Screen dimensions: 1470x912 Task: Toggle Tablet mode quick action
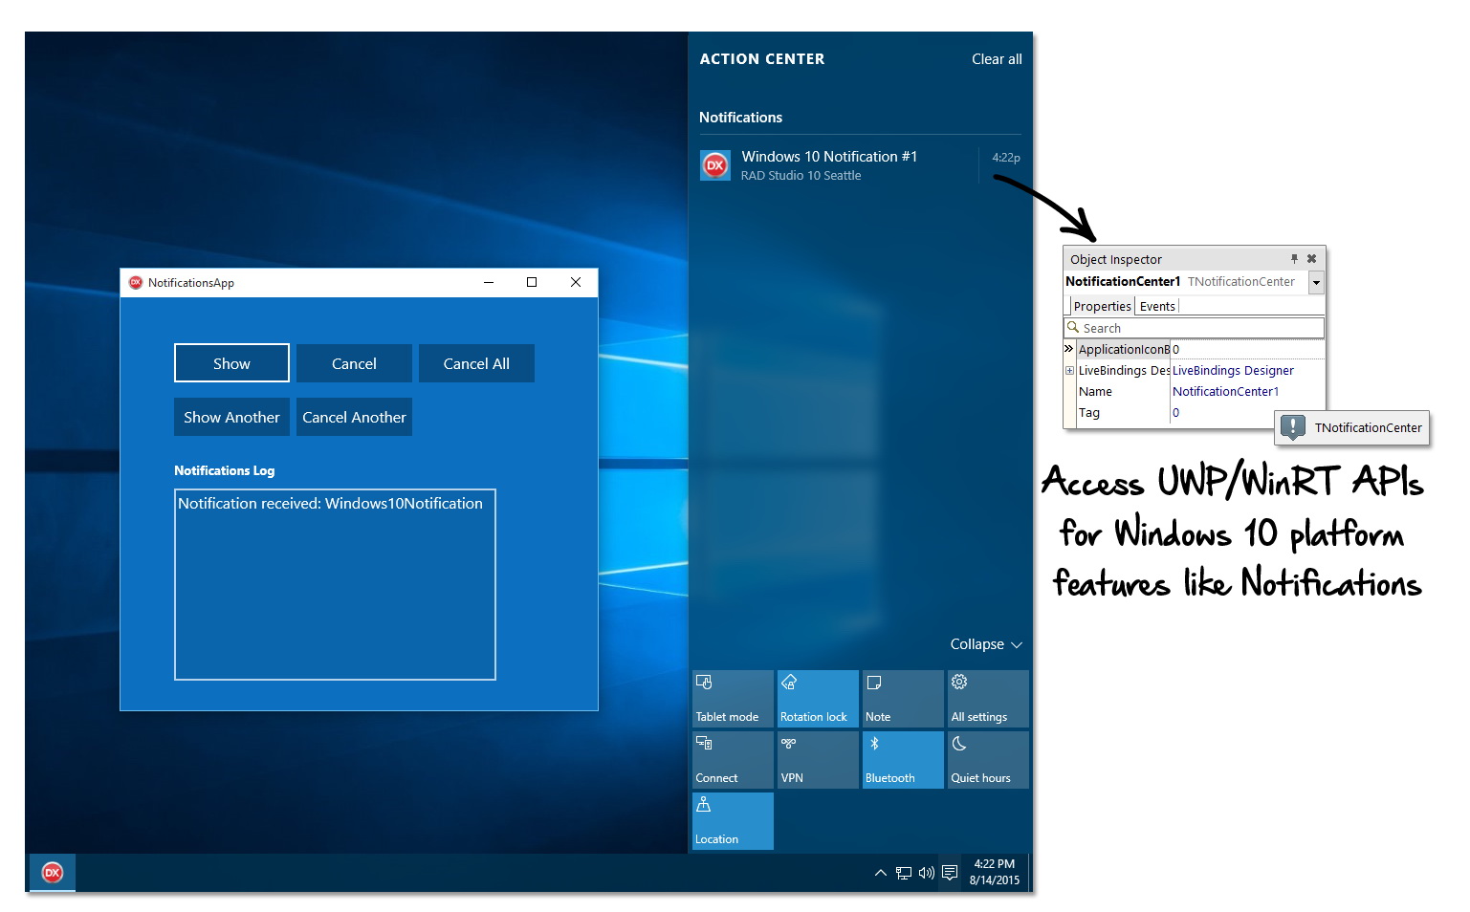[733, 699]
